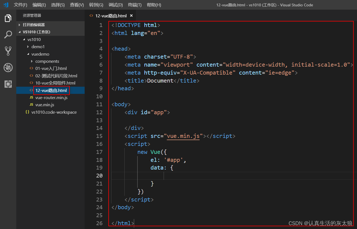Click the closing </html> tag on line 26

pyautogui.click(x=123, y=223)
